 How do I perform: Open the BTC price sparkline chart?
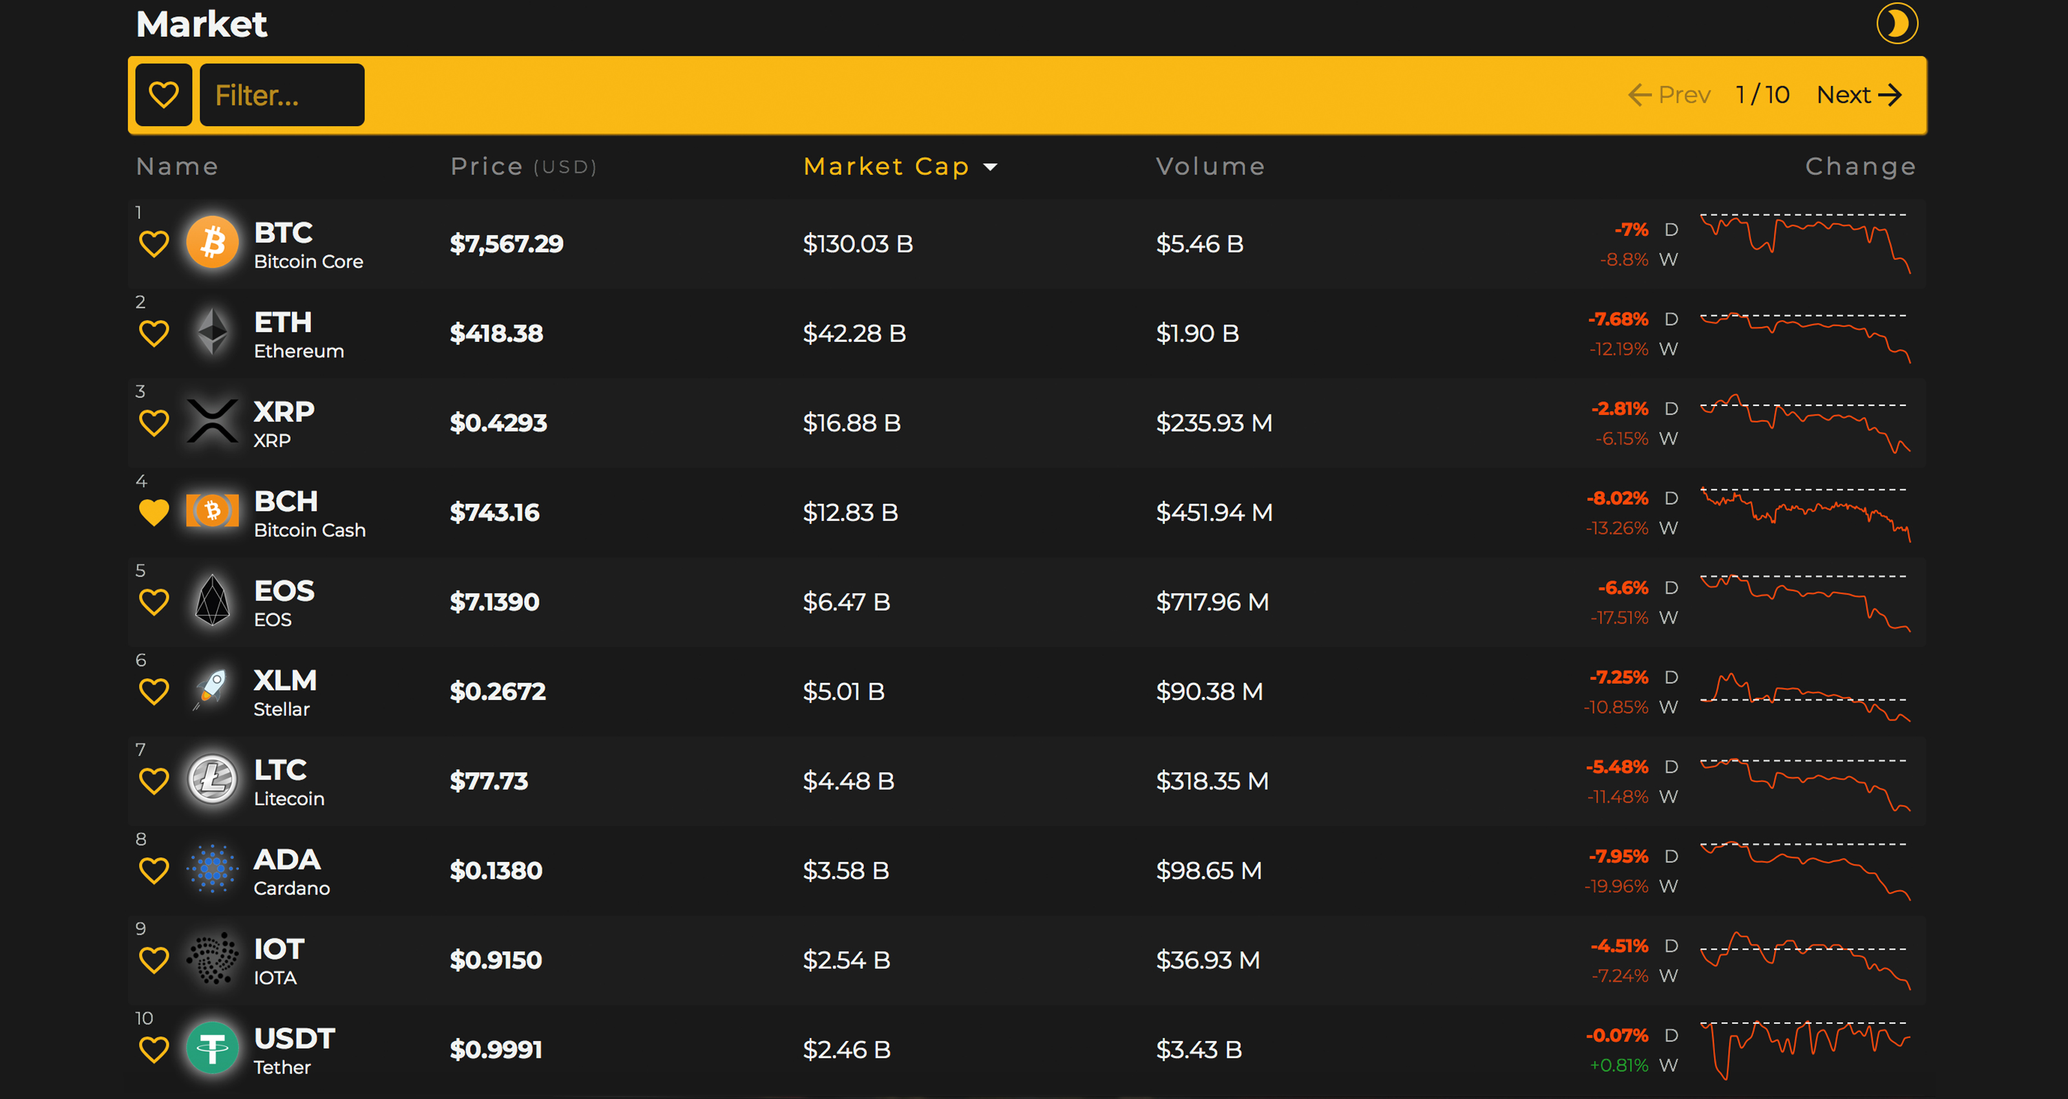click(1805, 244)
